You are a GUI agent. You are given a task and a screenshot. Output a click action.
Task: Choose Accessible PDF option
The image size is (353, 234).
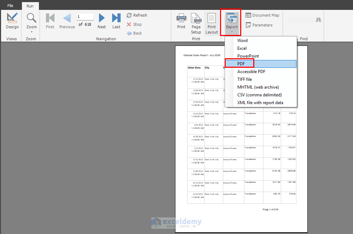[261, 71]
